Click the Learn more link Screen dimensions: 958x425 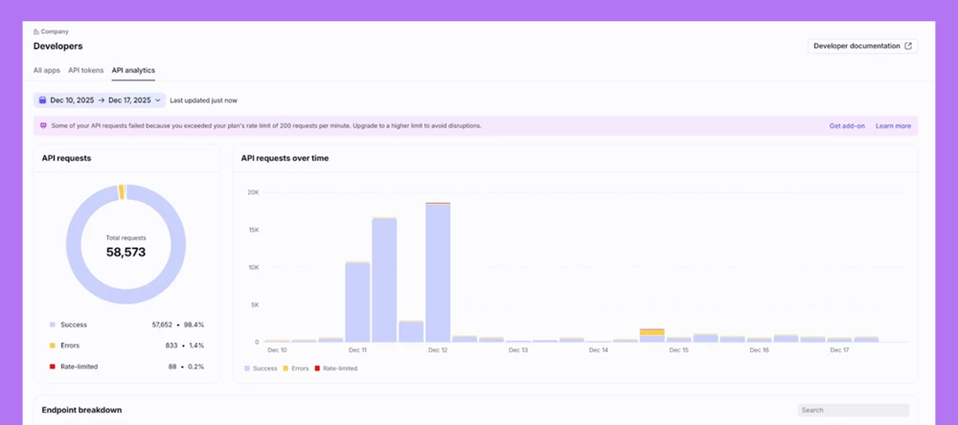click(893, 125)
